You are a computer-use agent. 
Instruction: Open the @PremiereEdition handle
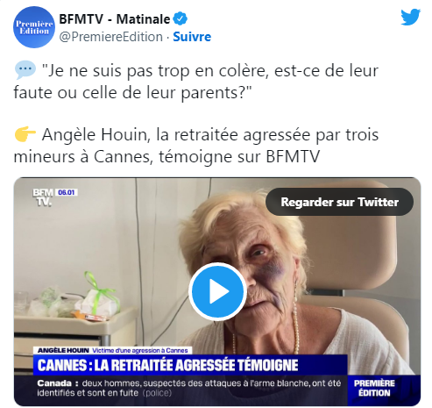tap(111, 37)
